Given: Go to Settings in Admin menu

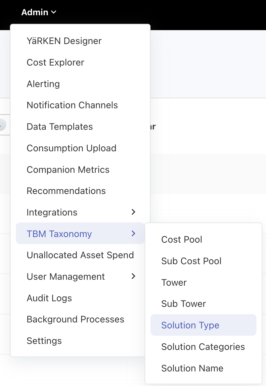Looking at the screenshot, I should (x=44, y=341).
